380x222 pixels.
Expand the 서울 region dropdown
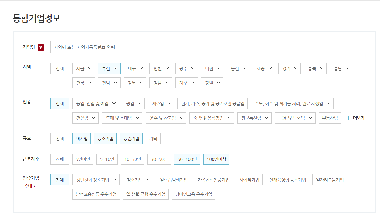pyautogui.click(x=84, y=68)
